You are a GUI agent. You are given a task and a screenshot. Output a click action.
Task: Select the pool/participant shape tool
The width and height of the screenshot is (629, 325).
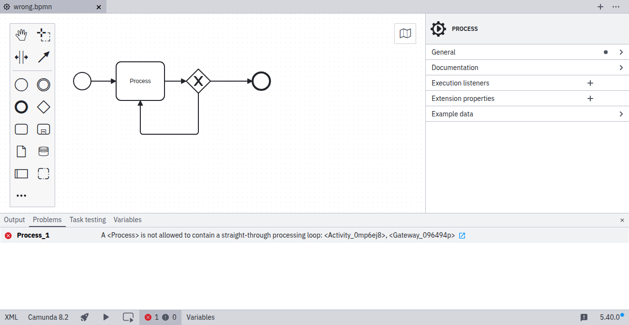coord(21,173)
